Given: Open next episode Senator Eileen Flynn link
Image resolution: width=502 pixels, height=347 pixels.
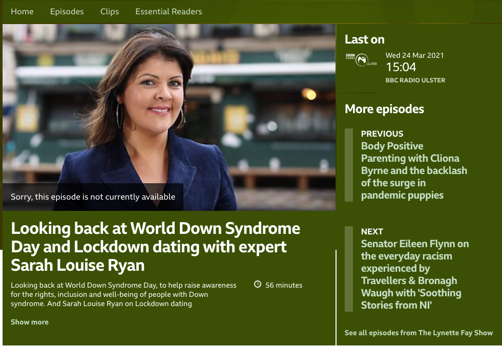Looking at the screenshot, I should pos(415,274).
